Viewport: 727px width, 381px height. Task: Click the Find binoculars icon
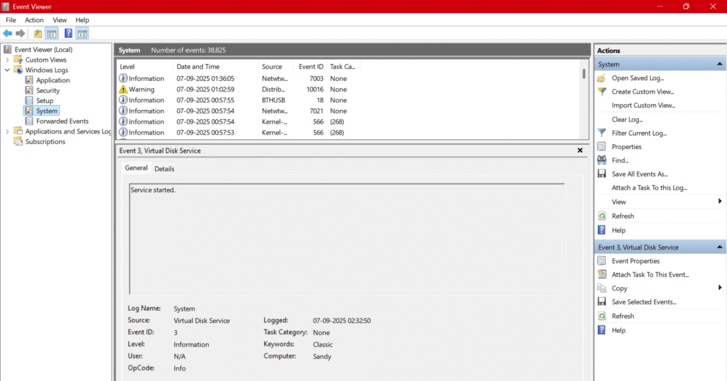point(602,160)
